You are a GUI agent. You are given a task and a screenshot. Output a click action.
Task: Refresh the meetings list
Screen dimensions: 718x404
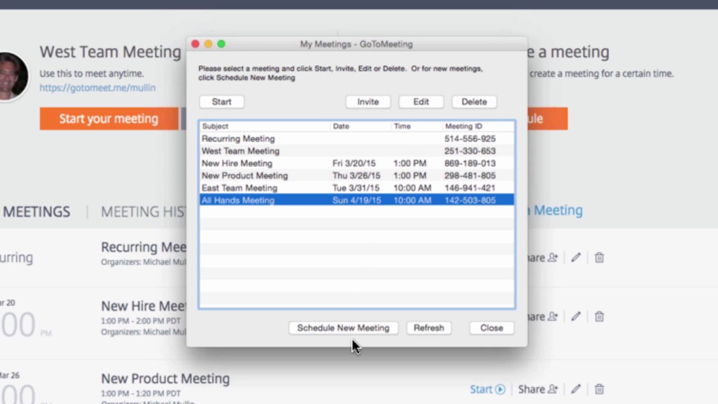click(429, 328)
